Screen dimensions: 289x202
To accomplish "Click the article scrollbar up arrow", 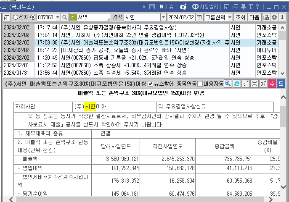I will (x=283, y=97).
